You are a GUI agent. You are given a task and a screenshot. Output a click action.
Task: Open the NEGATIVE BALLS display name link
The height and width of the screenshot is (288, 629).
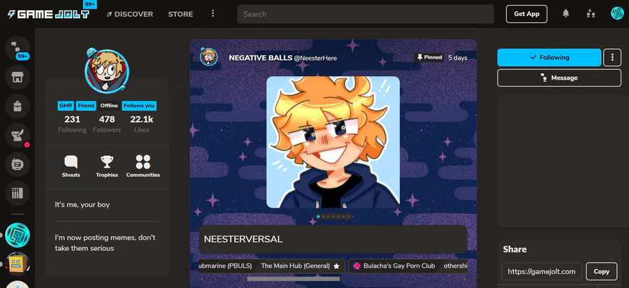(x=261, y=58)
